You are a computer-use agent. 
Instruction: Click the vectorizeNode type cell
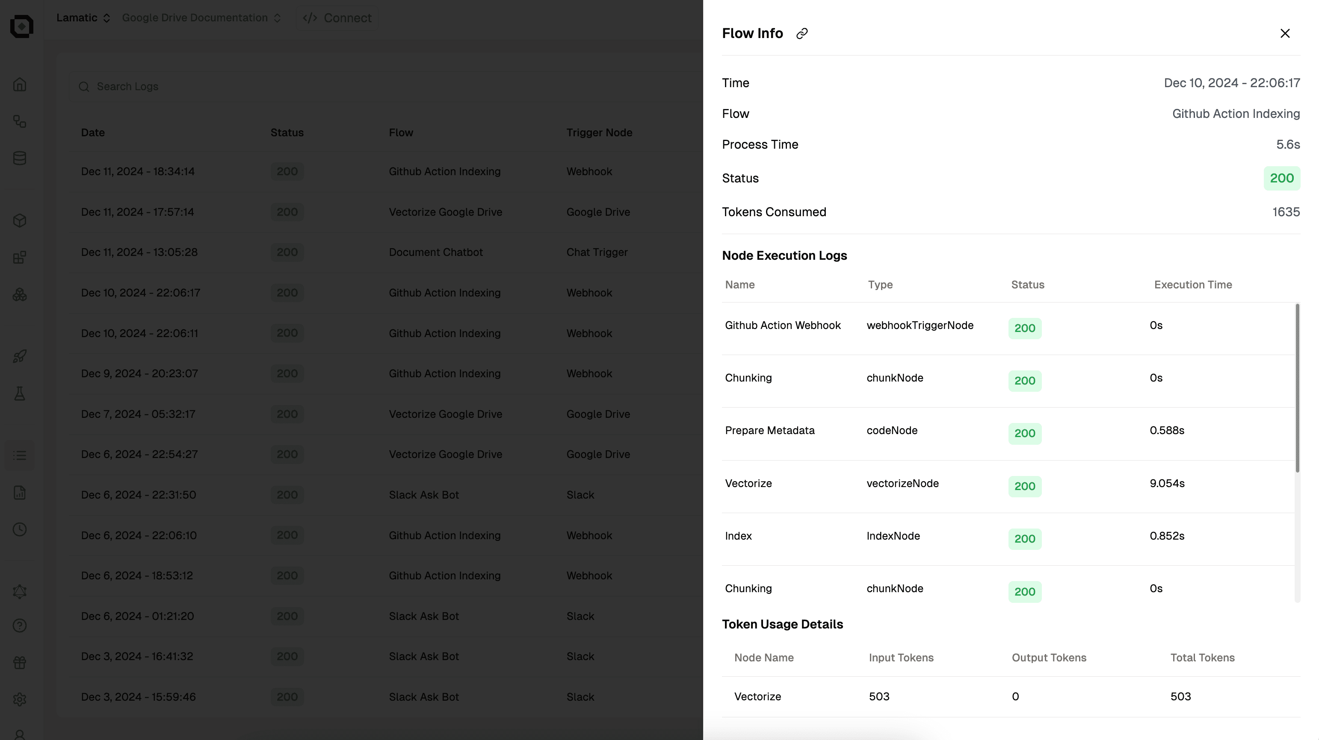(902, 483)
